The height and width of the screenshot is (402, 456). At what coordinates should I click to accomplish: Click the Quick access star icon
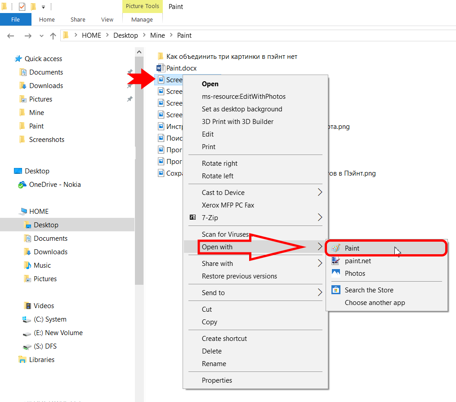pos(18,59)
